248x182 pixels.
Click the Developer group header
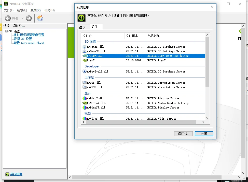[92, 66]
